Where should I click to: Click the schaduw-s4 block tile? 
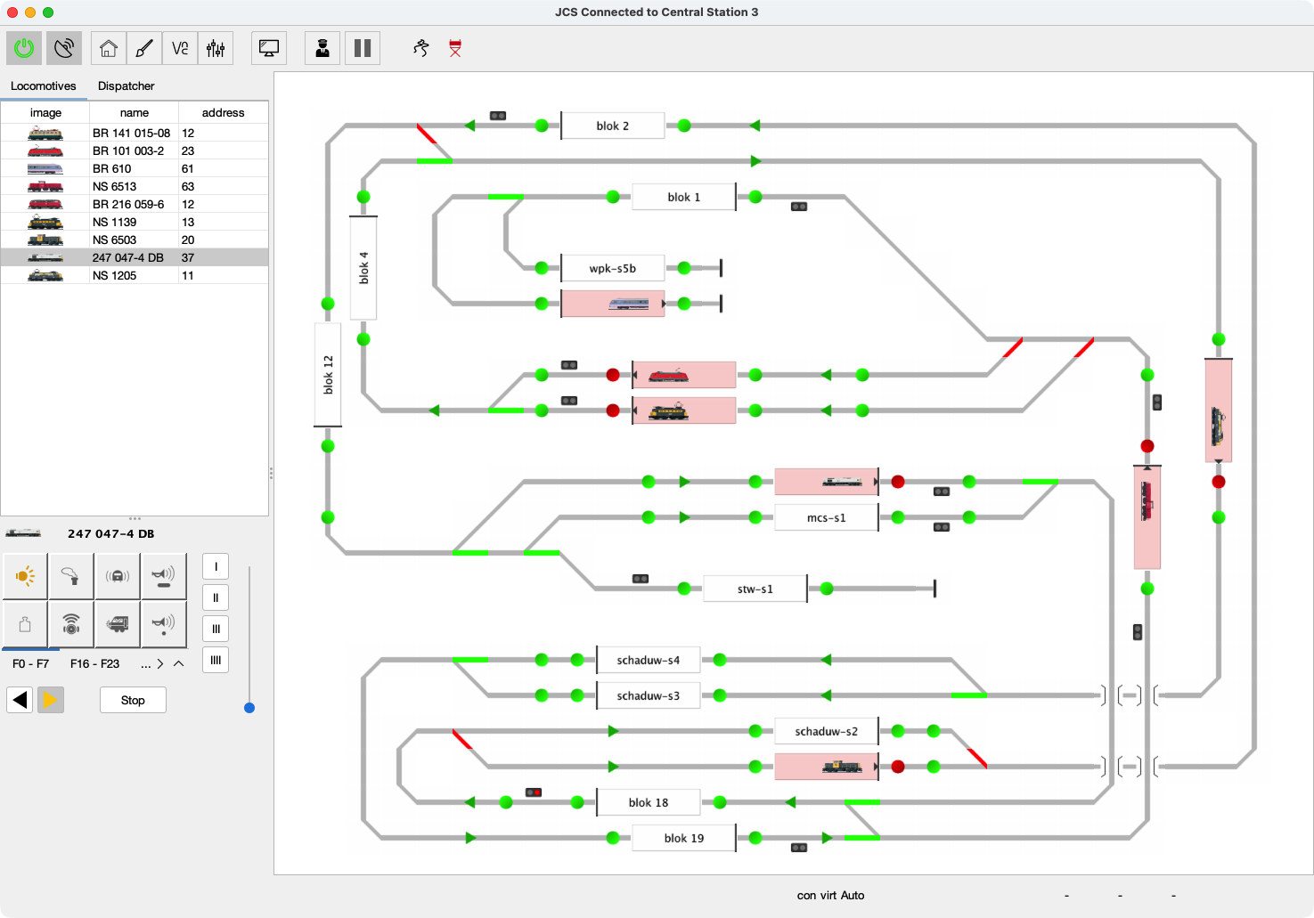[649, 660]
